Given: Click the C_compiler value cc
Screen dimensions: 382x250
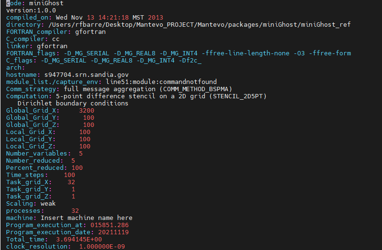Looking at the screenshot, I should click(56, 39).
